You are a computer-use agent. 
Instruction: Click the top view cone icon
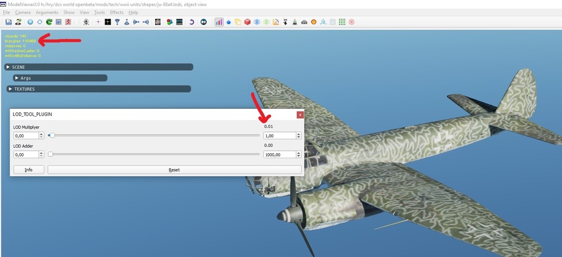[x=117, y=22]
